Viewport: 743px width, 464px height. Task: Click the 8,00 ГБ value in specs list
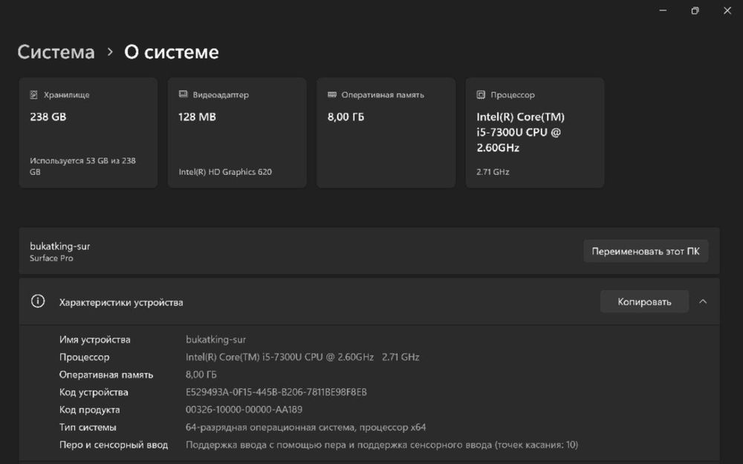click(201, 374)
